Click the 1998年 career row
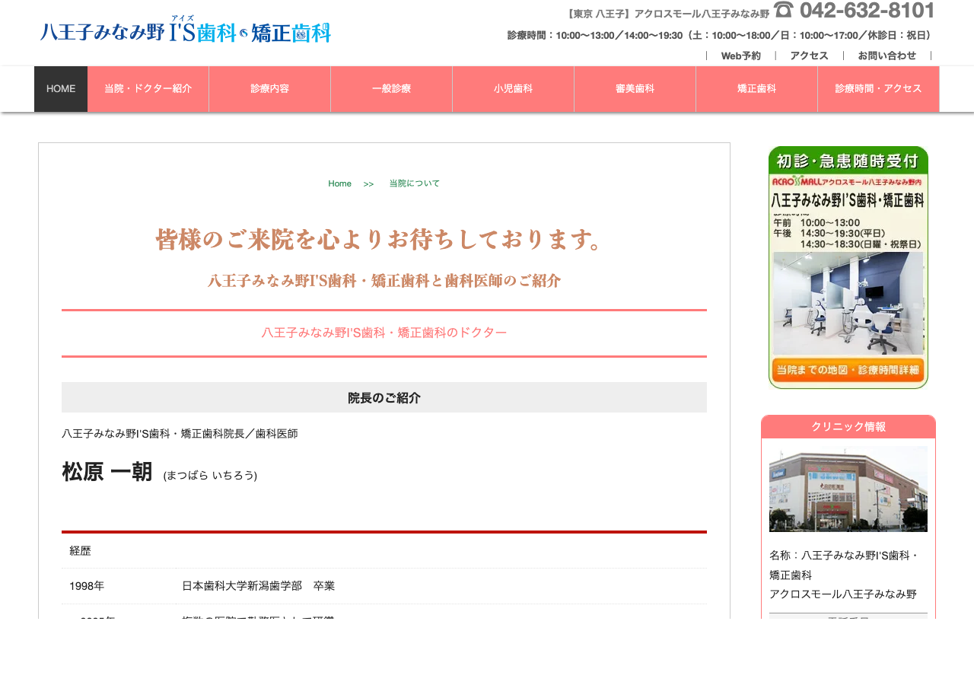This screenshot has height=685, width=974. (384, 586)
